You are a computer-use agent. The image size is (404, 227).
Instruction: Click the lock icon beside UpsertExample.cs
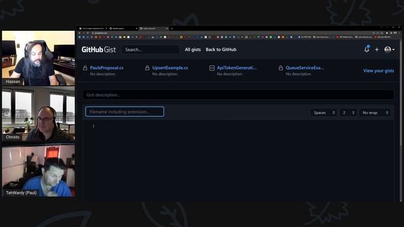147,68
